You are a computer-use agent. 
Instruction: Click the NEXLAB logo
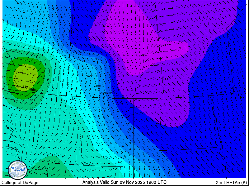click(x=18, y=170)
